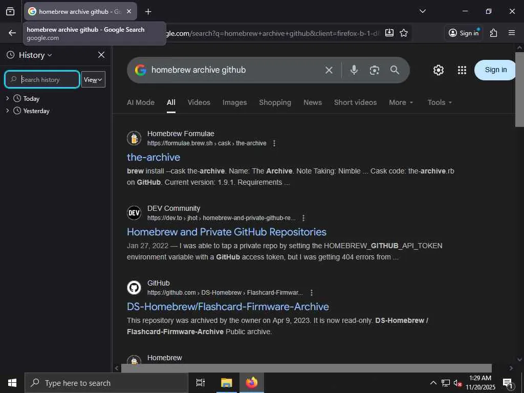Switch to AI Mode tab
Screen dimensions: 524x393
pyautogui.click(x=141, y=102)
